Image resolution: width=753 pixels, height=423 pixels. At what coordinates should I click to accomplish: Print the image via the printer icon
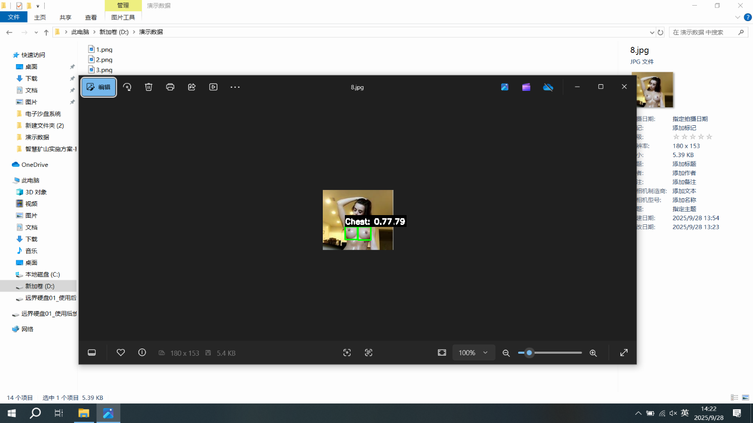[x=170, y=87]
